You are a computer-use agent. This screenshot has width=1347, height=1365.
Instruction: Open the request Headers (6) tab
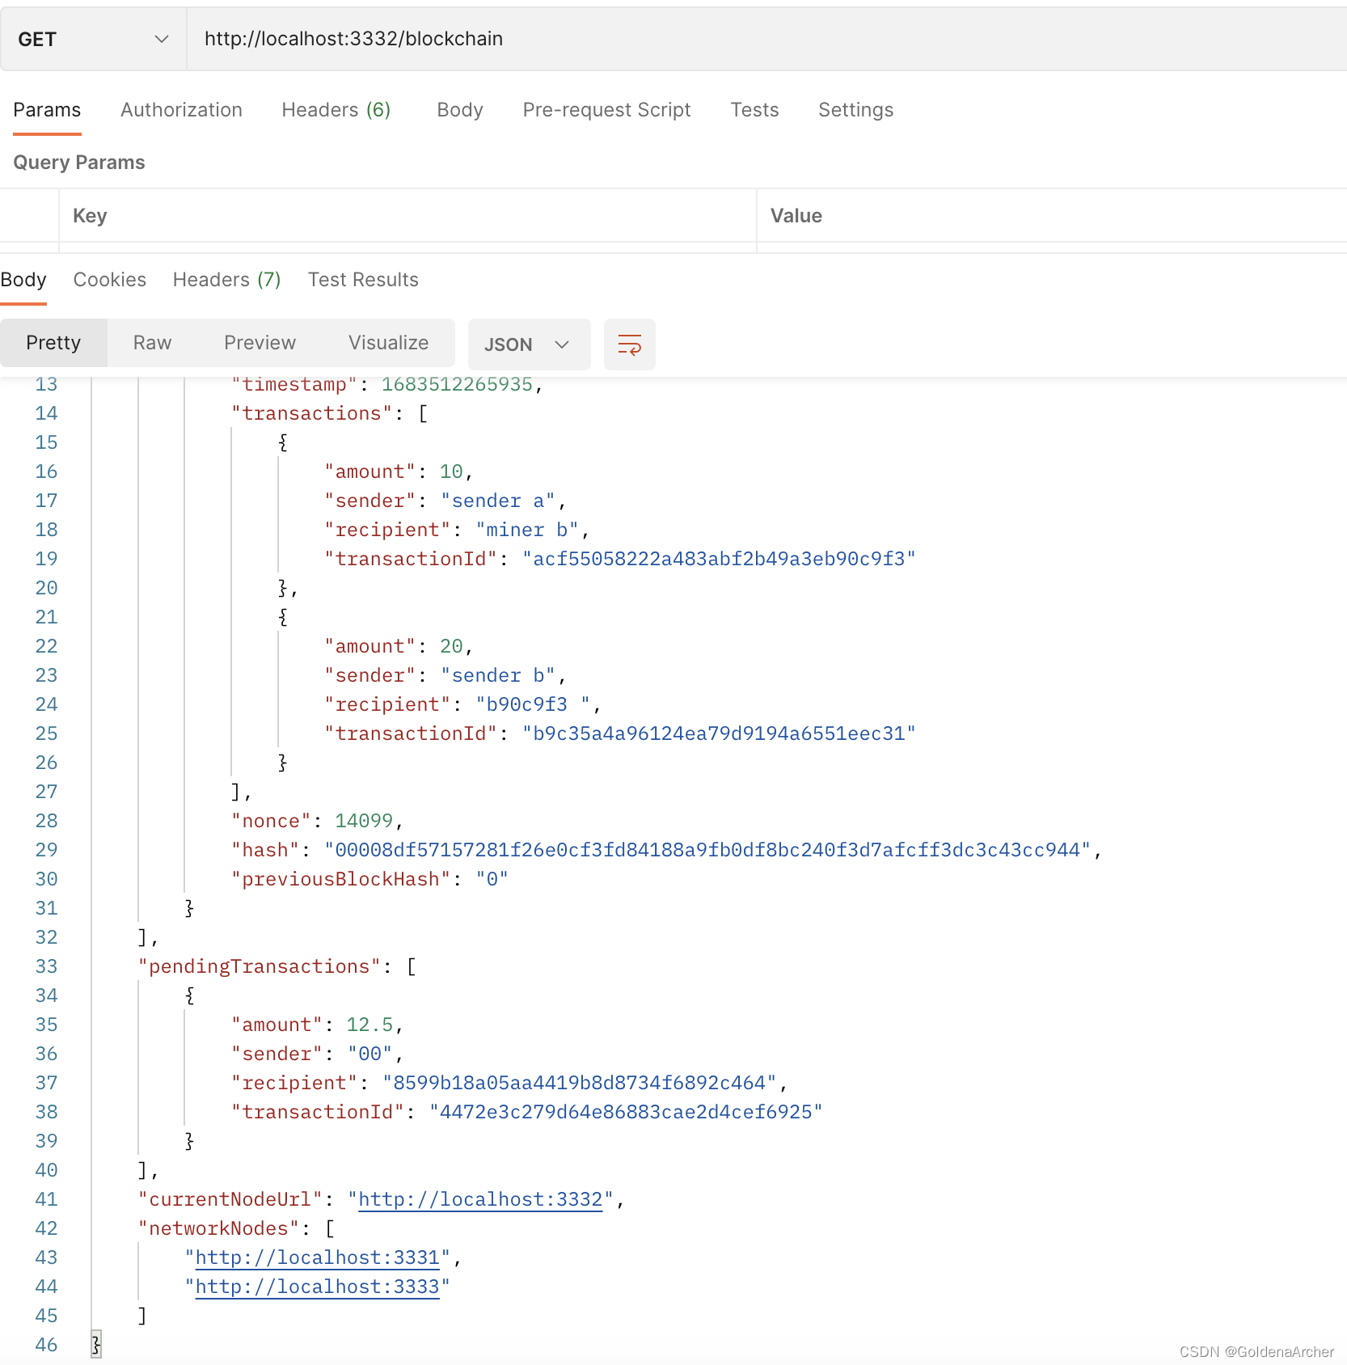(x=336, y=110)
